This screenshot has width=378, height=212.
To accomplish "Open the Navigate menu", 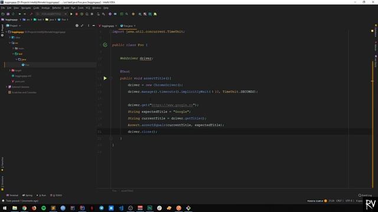I will coord(26,8).
